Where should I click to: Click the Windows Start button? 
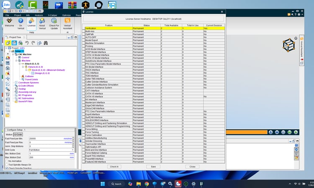click(103, 184)
